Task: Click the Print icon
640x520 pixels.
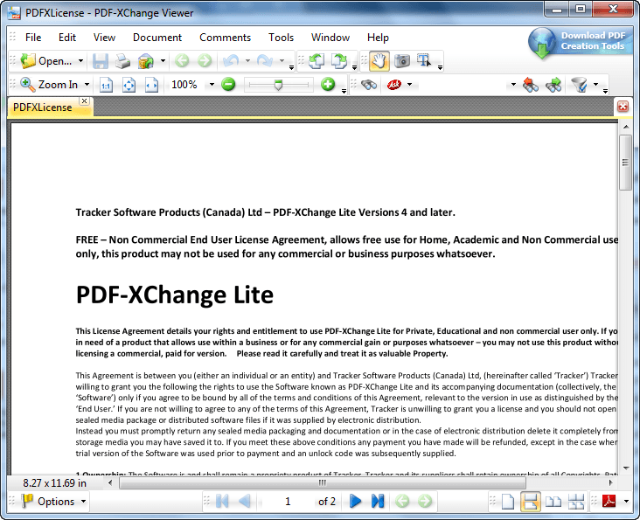Action: pyautogui.click(x=122, y=61)
